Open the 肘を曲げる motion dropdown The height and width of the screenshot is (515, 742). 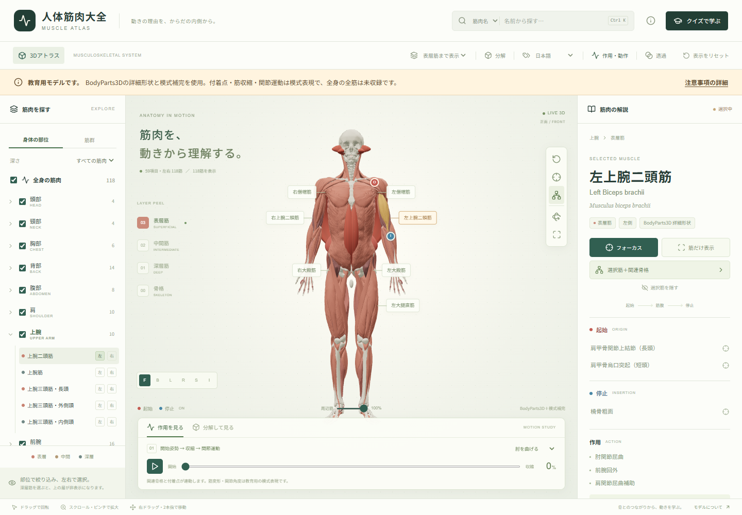click(534, 449)
